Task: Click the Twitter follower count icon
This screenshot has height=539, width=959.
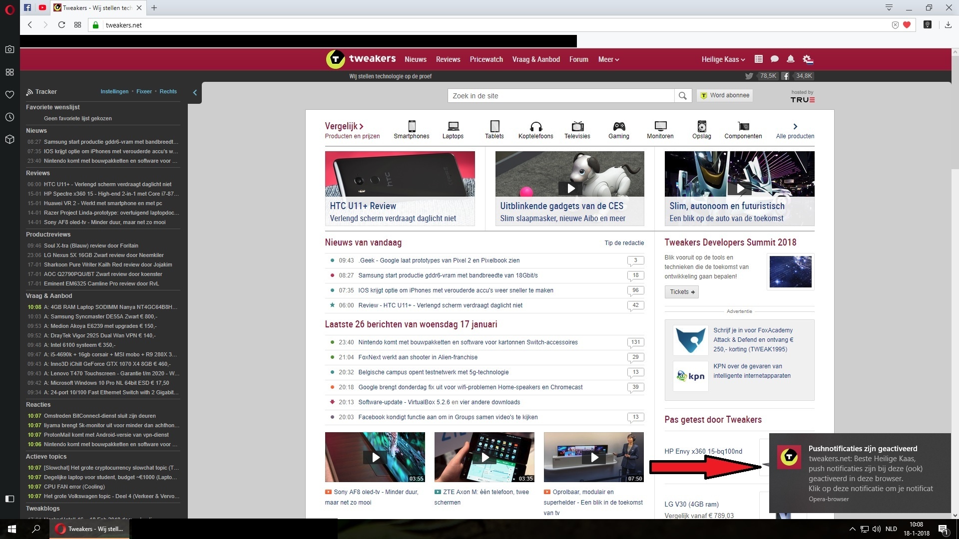Action: point(749,76)
